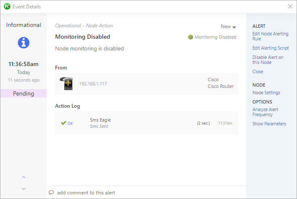Click Show Parameters option
Screen dimensions: 297x199
269,124
